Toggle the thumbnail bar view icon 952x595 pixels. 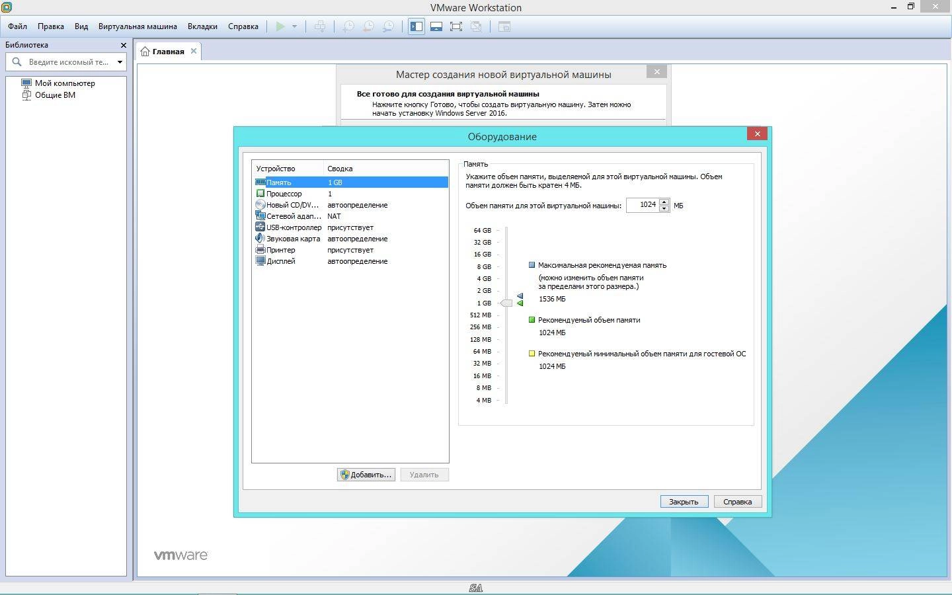pyautogui.click(x=436, y=26)
